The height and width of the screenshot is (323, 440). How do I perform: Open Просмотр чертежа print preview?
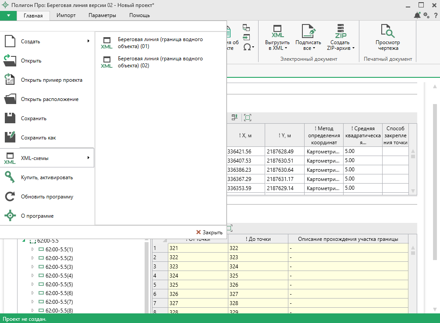387,38
